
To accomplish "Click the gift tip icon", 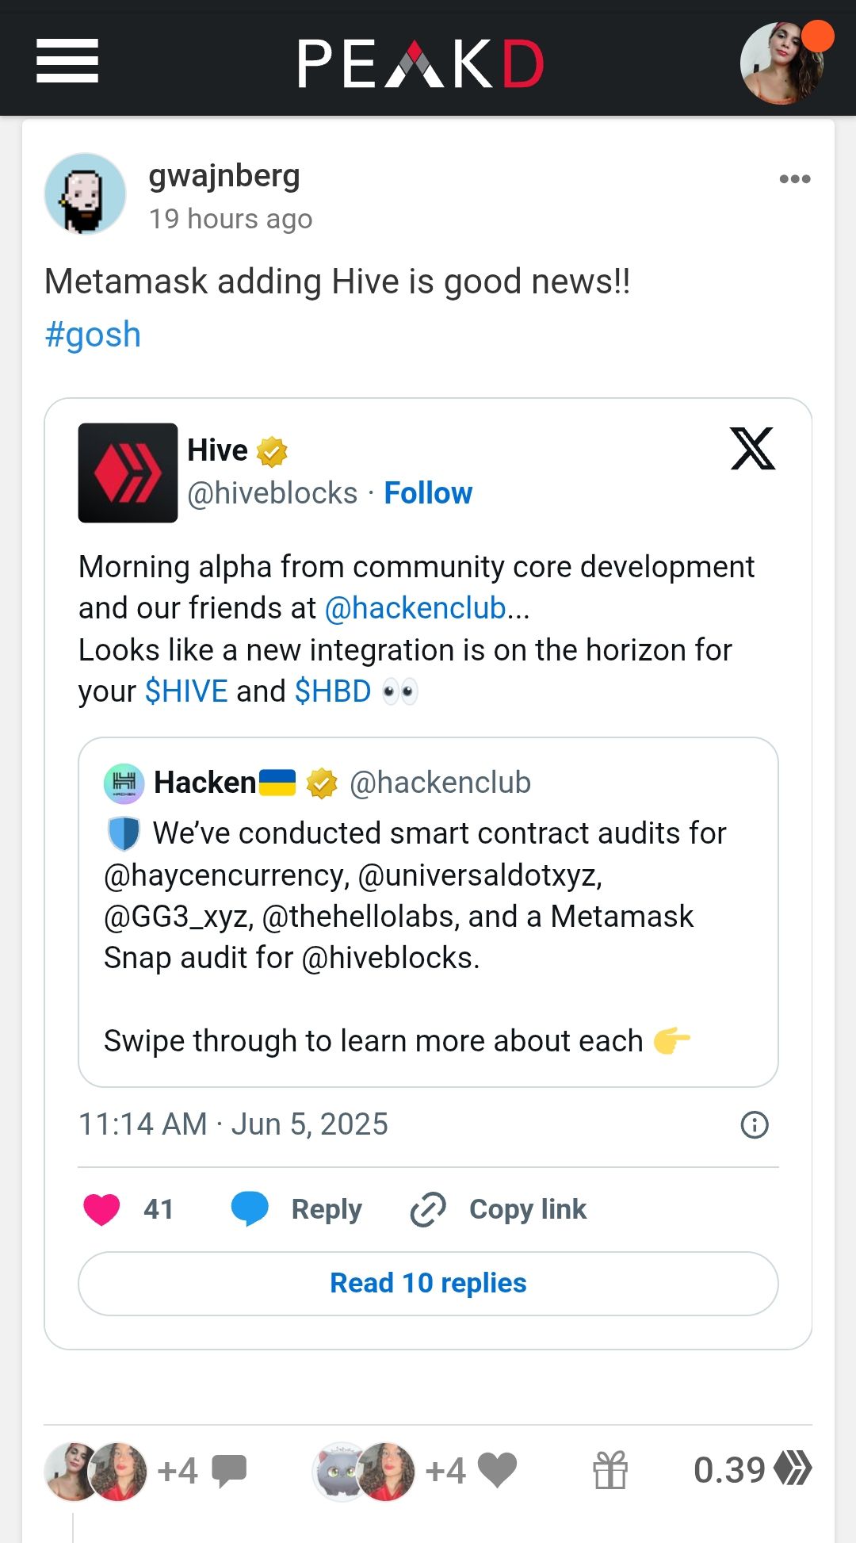I will [x=610, y=1470].
